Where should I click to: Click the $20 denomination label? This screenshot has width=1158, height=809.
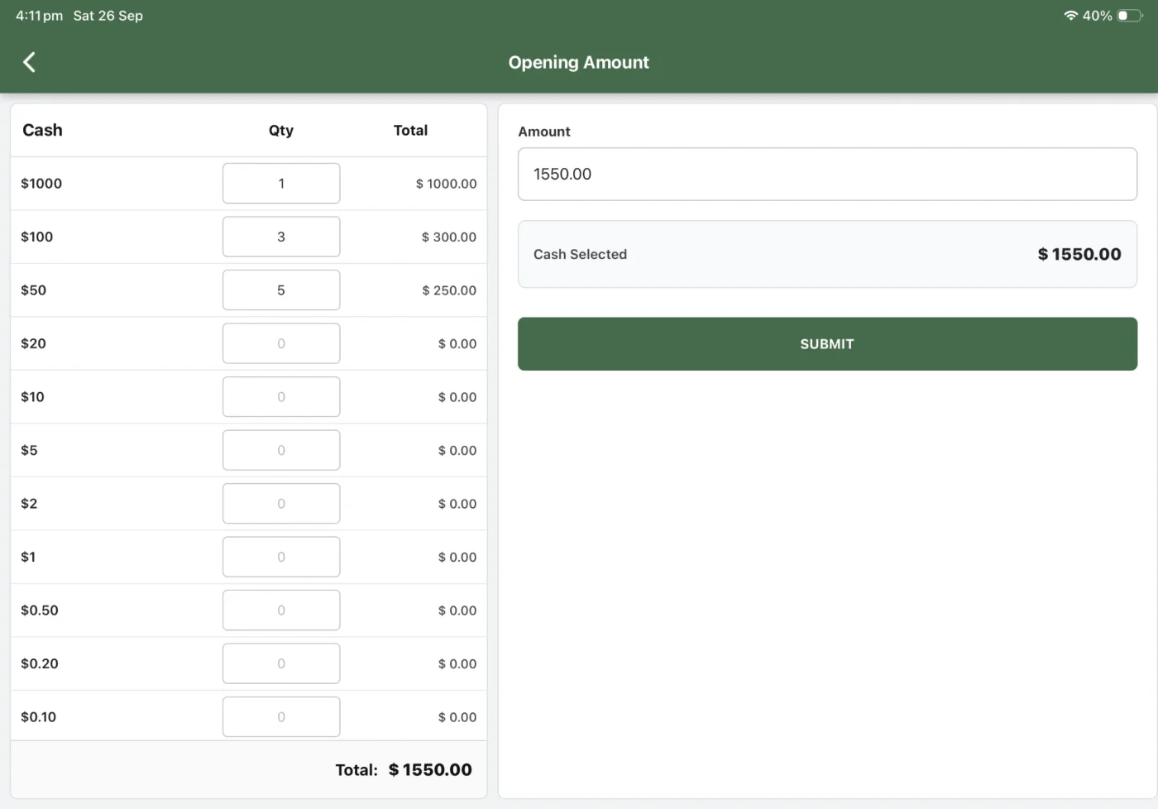(34, 343)
